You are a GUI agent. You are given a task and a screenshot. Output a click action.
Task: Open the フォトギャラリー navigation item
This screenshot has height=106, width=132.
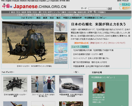click(27, 18)
